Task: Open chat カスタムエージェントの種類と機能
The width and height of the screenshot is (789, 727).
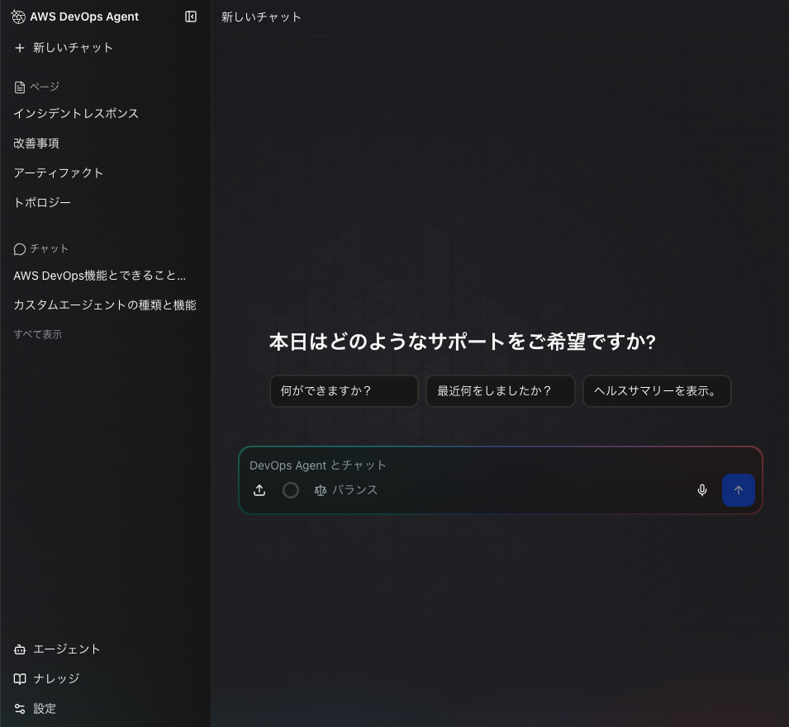Action: (x=105, y=305)
